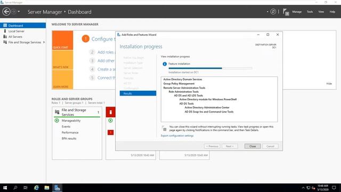
Task: Open the Quick Start tile
Action: (62, 41)
